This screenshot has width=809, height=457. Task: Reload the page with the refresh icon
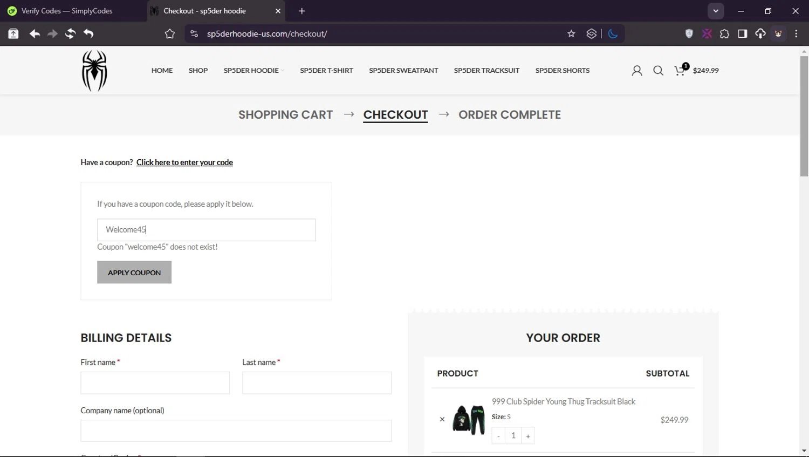[70, 33]
